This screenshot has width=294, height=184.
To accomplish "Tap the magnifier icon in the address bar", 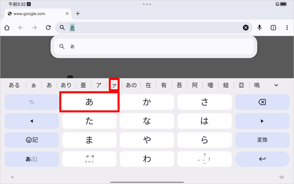I will pyautogui.click(x=62, y=28).
